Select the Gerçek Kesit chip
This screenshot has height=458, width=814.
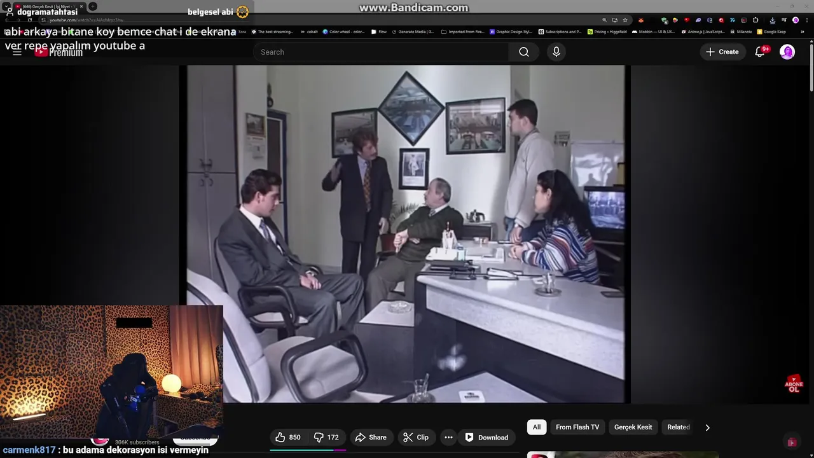coord(633,427)
